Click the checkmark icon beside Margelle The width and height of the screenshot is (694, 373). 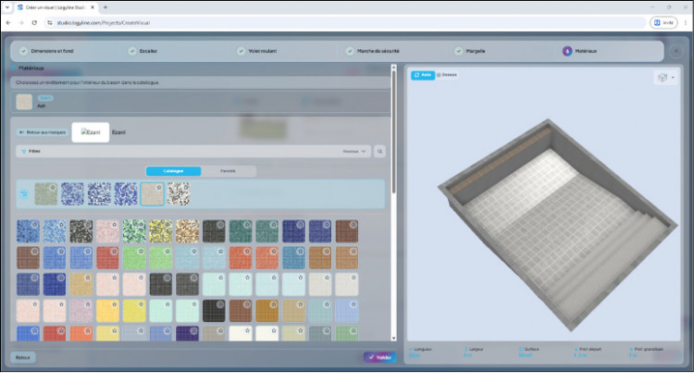[x=459, y=51]
